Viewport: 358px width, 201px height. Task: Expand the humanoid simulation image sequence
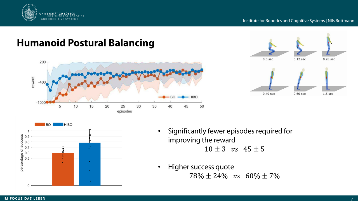coord(298,63)
